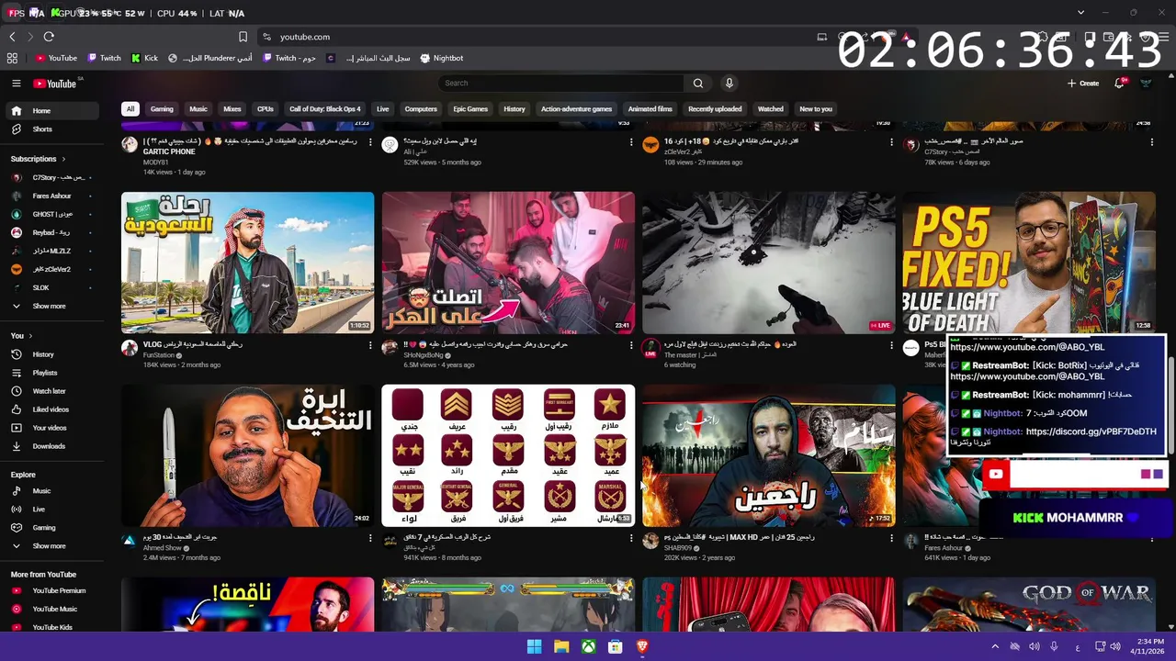The height and width of the screenshot is (661, 1176).
Task: Open the account avatar menu
Action: (1146, 84)
